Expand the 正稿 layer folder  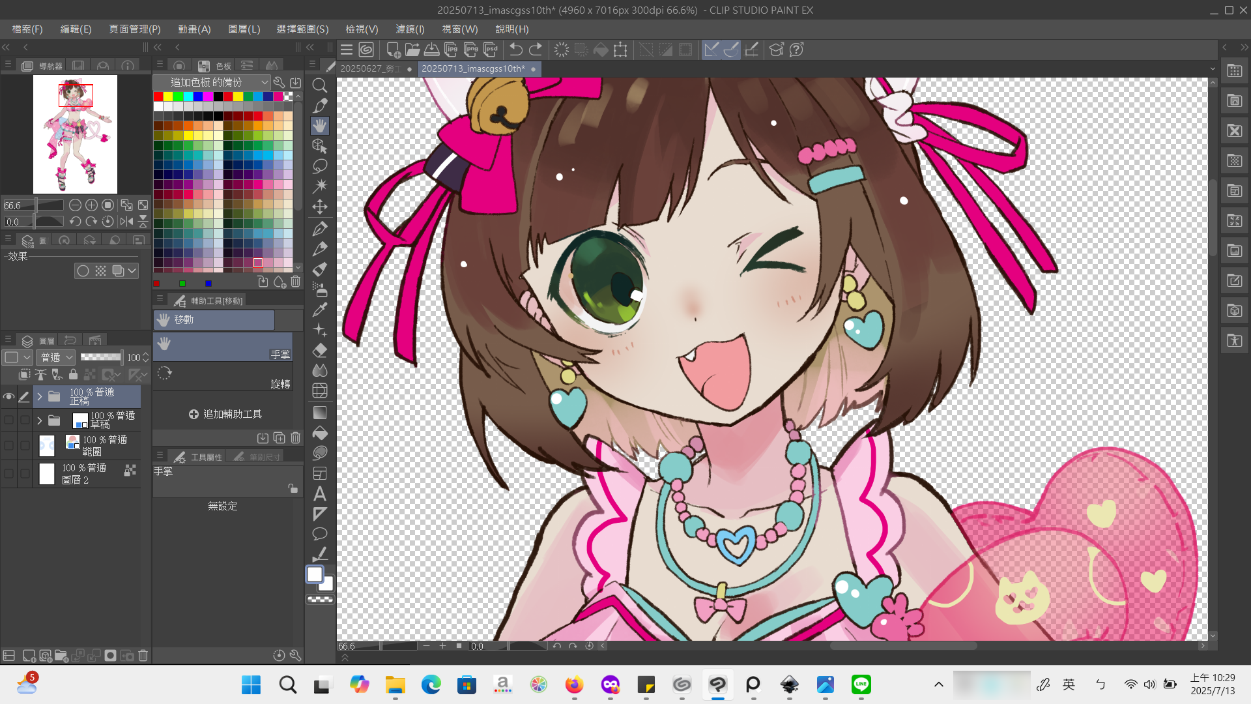pos(40,396)
